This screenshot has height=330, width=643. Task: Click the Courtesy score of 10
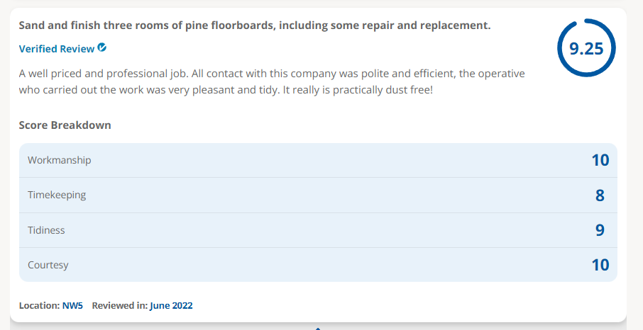tap(600, 265)
